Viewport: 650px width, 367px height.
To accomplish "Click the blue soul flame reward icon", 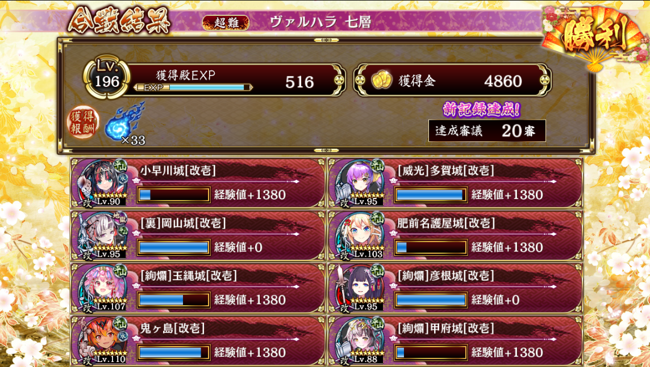I will [x=124, y=123].
